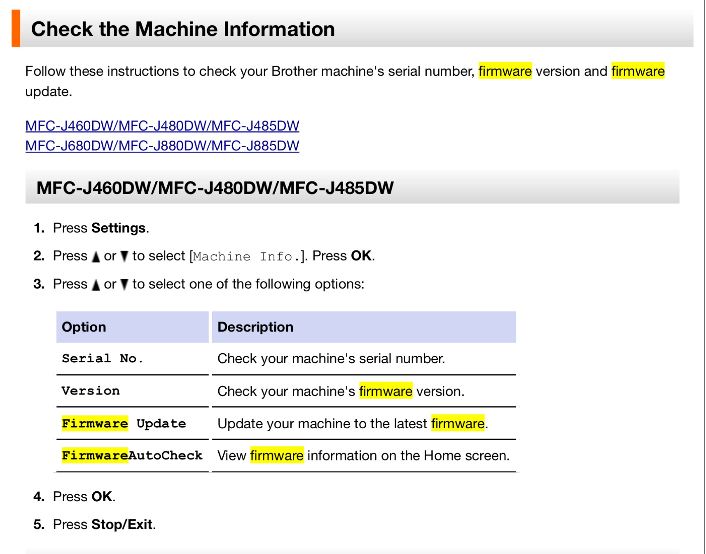
Task: Click 'Update your machine to the latest firmware.' text
Action: tap(353, 423)
